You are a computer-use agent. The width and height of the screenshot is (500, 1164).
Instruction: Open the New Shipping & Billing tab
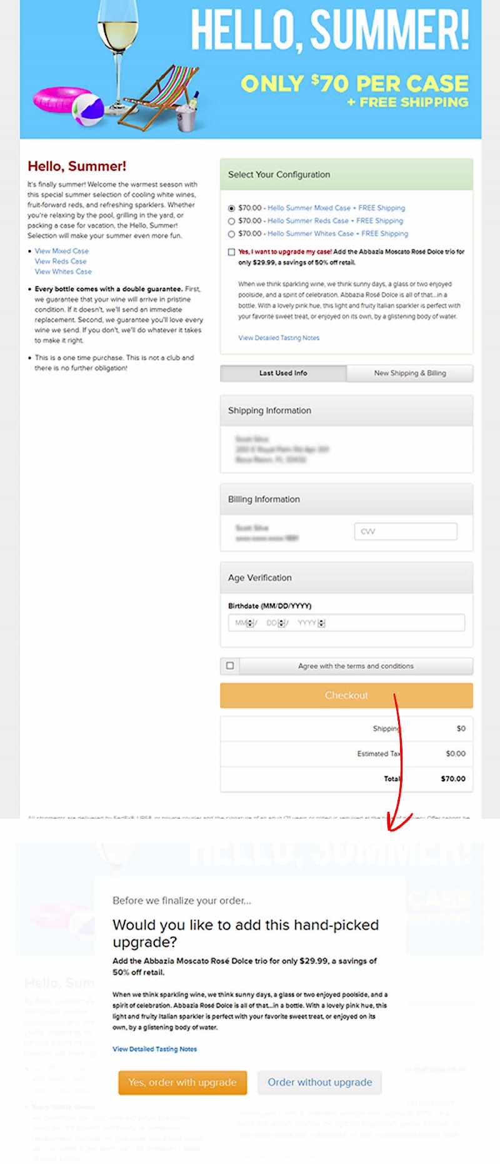[409, 373]
